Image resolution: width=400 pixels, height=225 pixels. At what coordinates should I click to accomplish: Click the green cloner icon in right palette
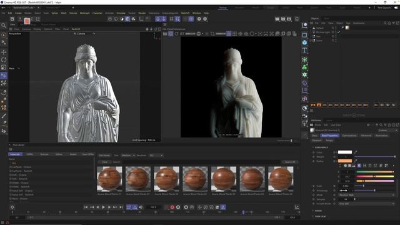click(304, 67)
